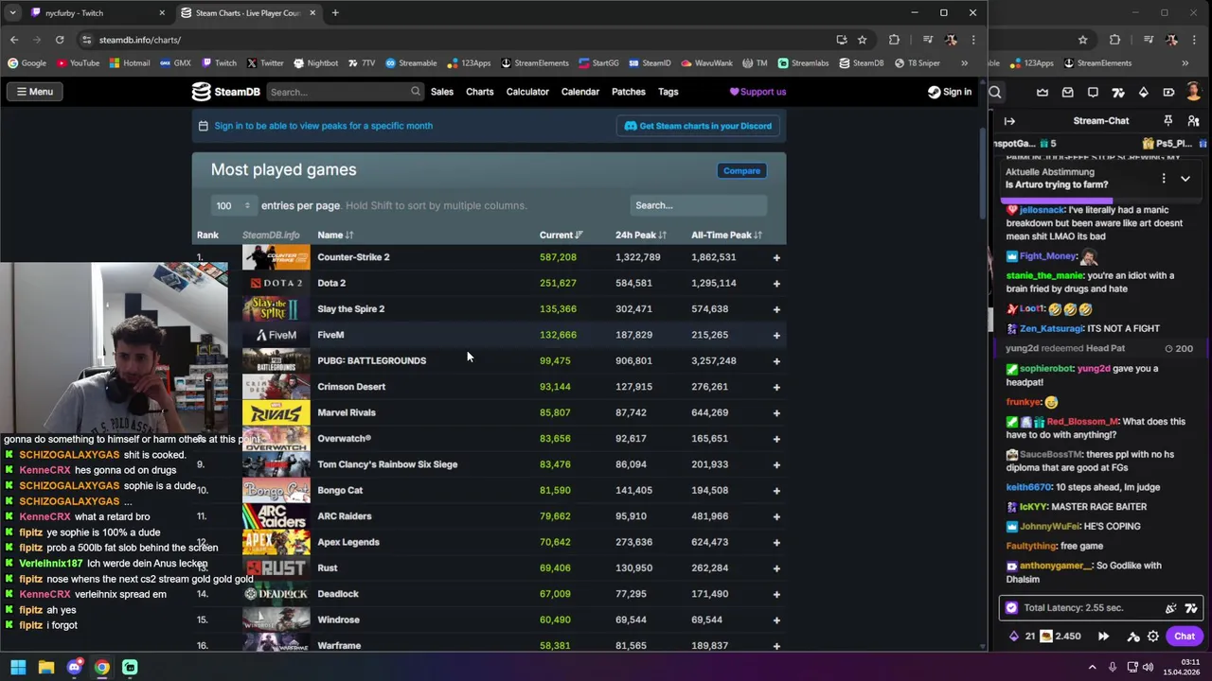Open the Twitch bits diamond icon
Screen dimensions: 1212x681
1144,92
